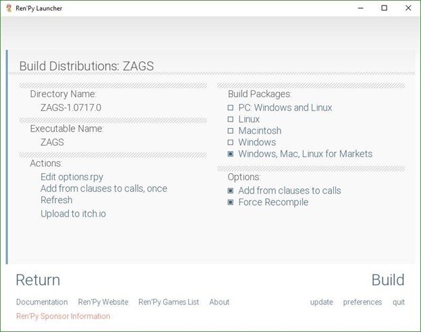Open Edit options.rpy action

pos(72,177)
